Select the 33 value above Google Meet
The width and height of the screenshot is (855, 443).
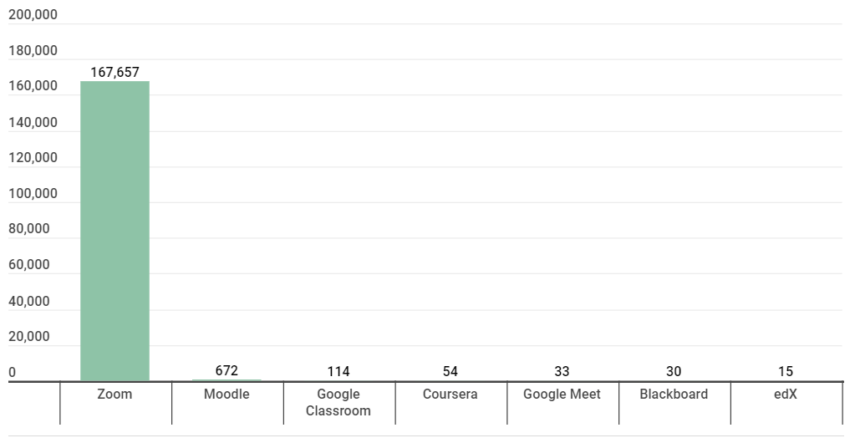(x=562, y=371)
